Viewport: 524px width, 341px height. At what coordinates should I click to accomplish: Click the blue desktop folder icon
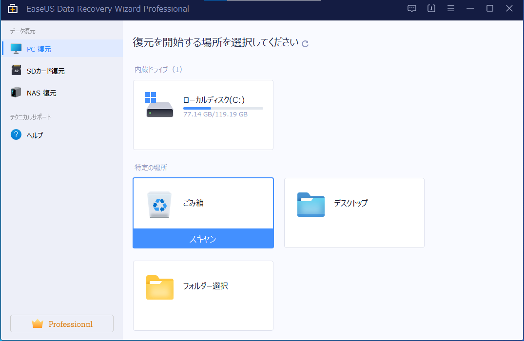pos(311,205)
